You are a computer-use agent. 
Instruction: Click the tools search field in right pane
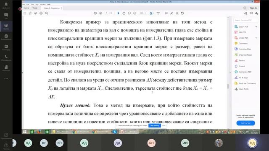tap(245, 20)
